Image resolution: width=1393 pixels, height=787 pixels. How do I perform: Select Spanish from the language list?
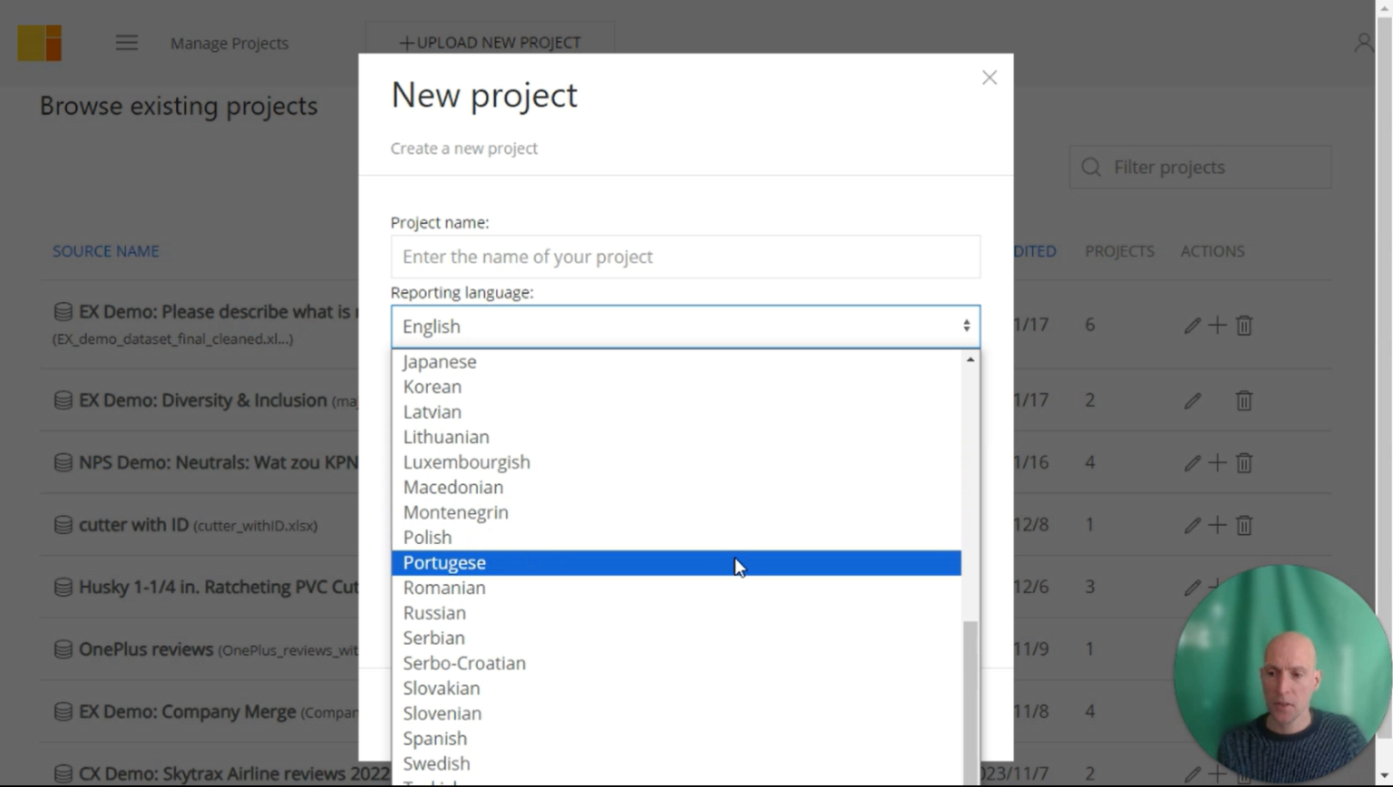click(435, 738)
